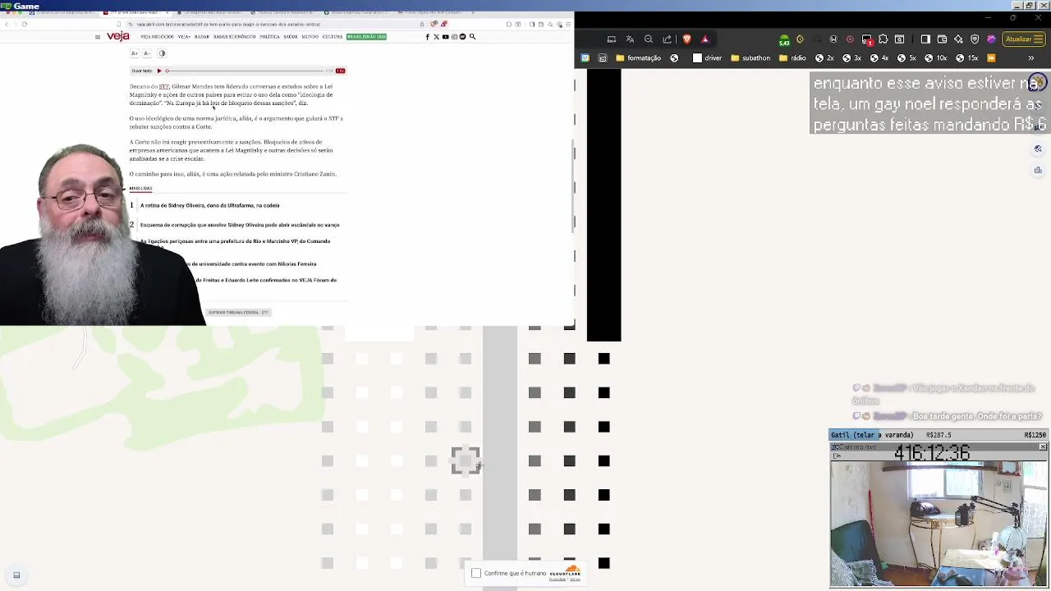Click the Brave Shields lion icon
Viewport: 1051px width, 591px height.
pos(687,39)
